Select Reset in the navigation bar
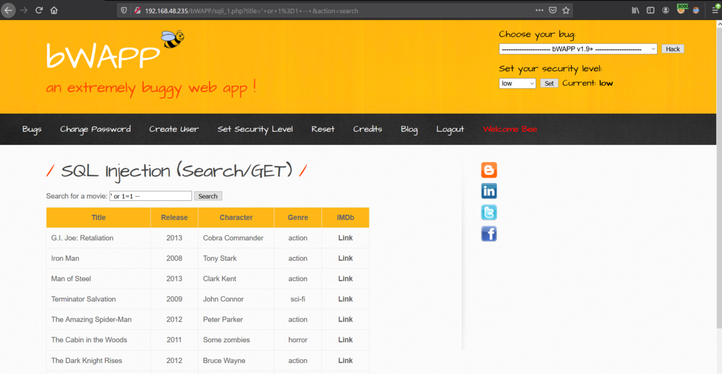The image size is (722, 374). tap(323, 129)
